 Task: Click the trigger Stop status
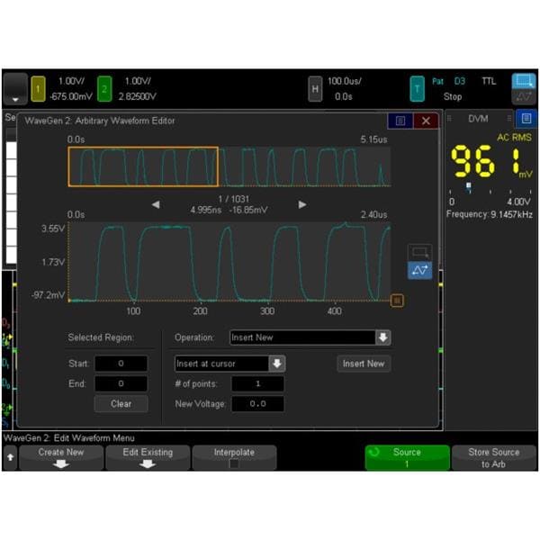pos(453,96)
